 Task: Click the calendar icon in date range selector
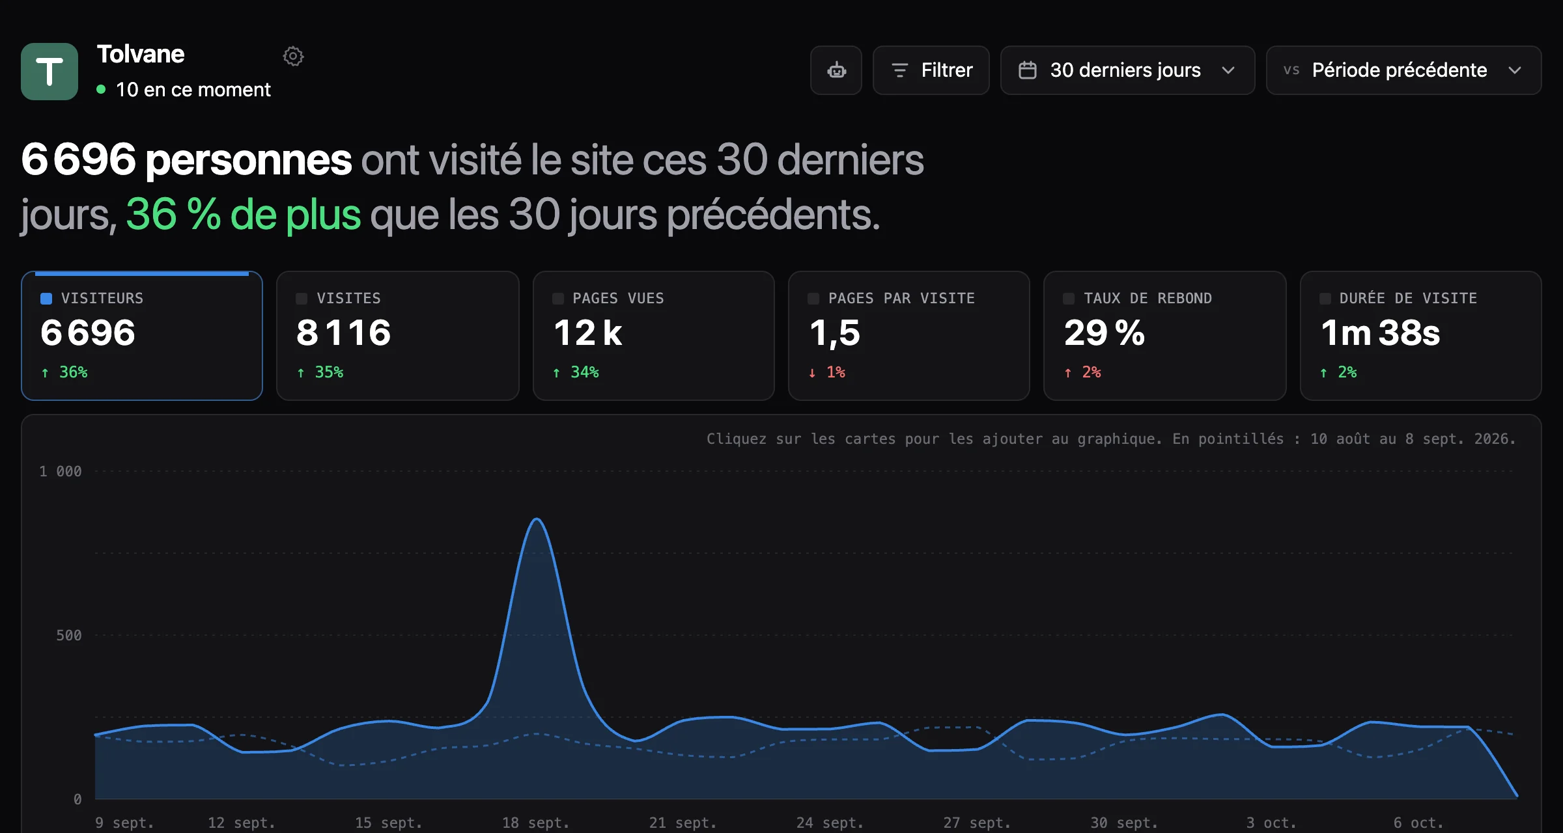(1028, 70)
